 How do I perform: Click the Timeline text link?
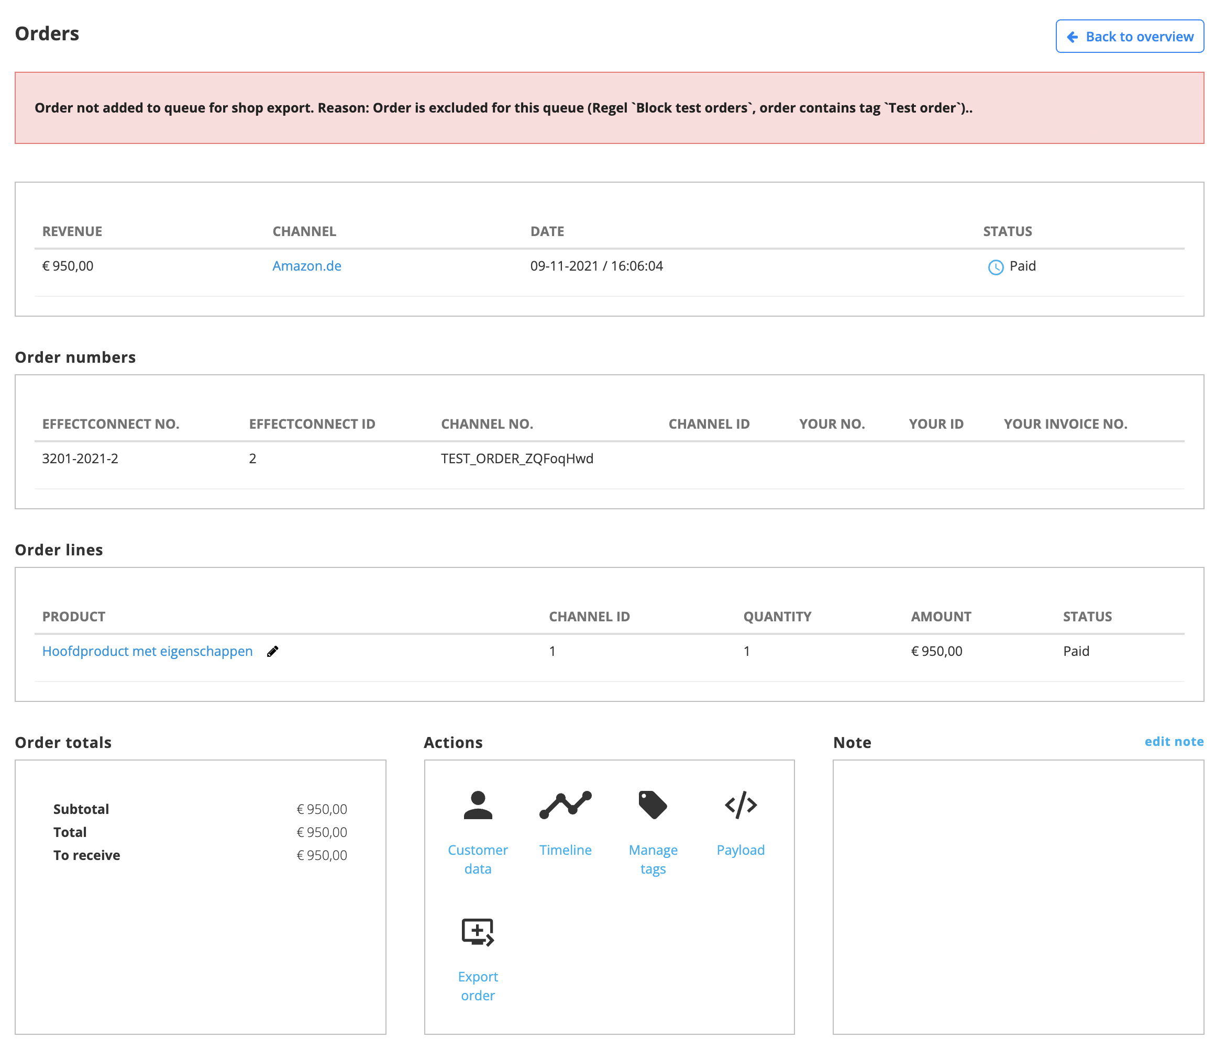coord(565,850)
